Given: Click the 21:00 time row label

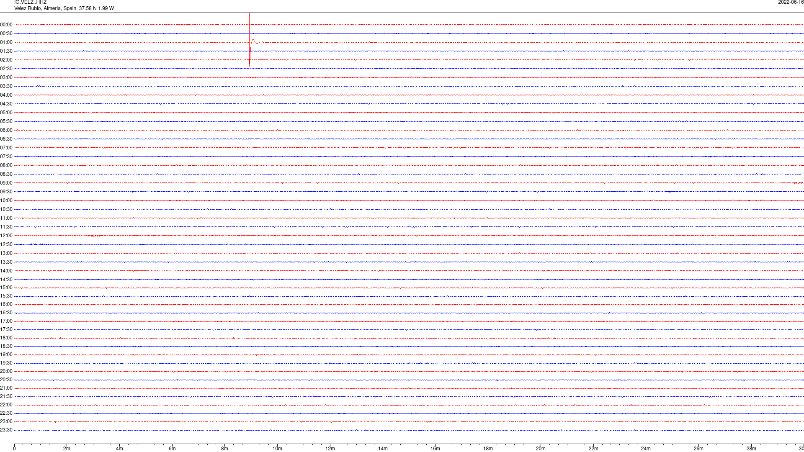Looking at the screenshot, I should (6, 388).
